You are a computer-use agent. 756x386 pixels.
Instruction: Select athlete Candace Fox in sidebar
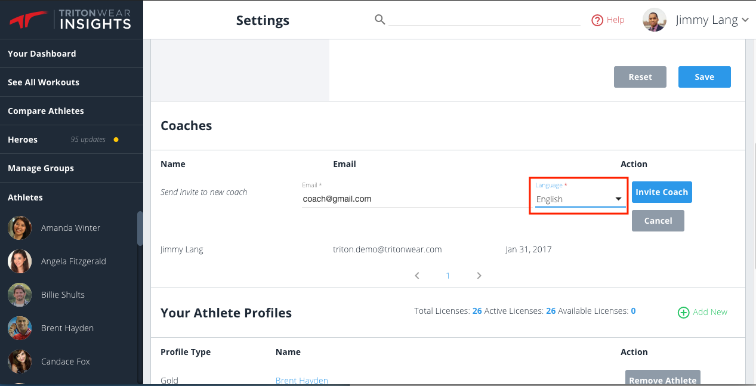pyautogui.click(x=66, y=362)
